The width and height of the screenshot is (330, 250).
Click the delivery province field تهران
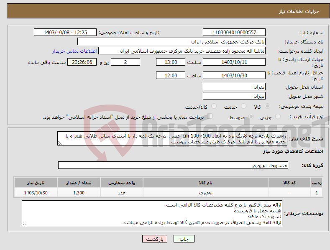click(x=234, y=87)
